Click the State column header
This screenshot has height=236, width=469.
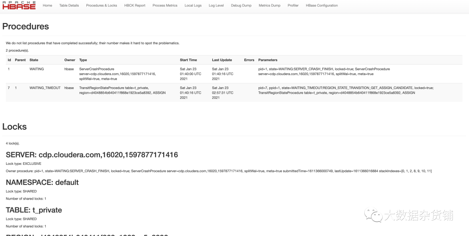click(x=34, y=60)
